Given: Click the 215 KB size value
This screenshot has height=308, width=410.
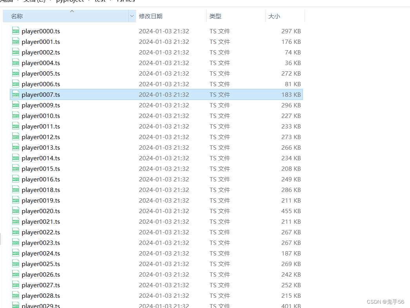Looking at the screenshot, I should click(x=291, y=296).
